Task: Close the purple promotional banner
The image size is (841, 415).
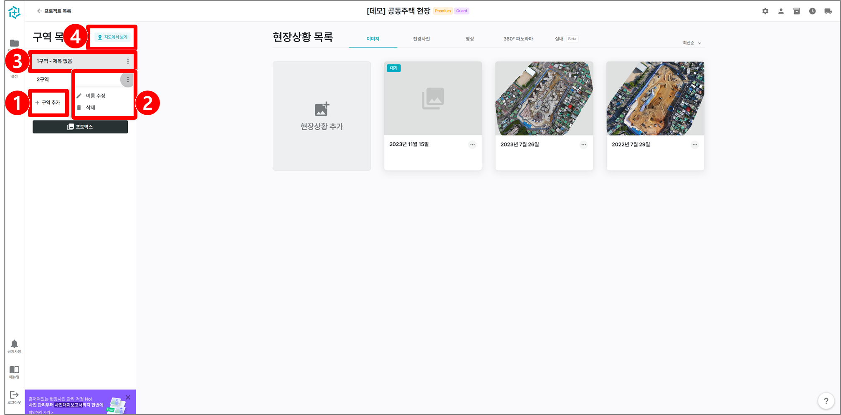Action: 128,397
